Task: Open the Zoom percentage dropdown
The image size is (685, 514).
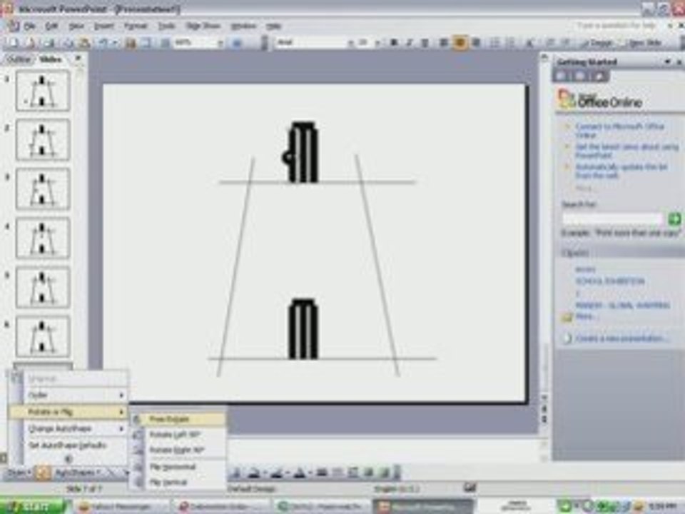Action: [x=220, y=43]
